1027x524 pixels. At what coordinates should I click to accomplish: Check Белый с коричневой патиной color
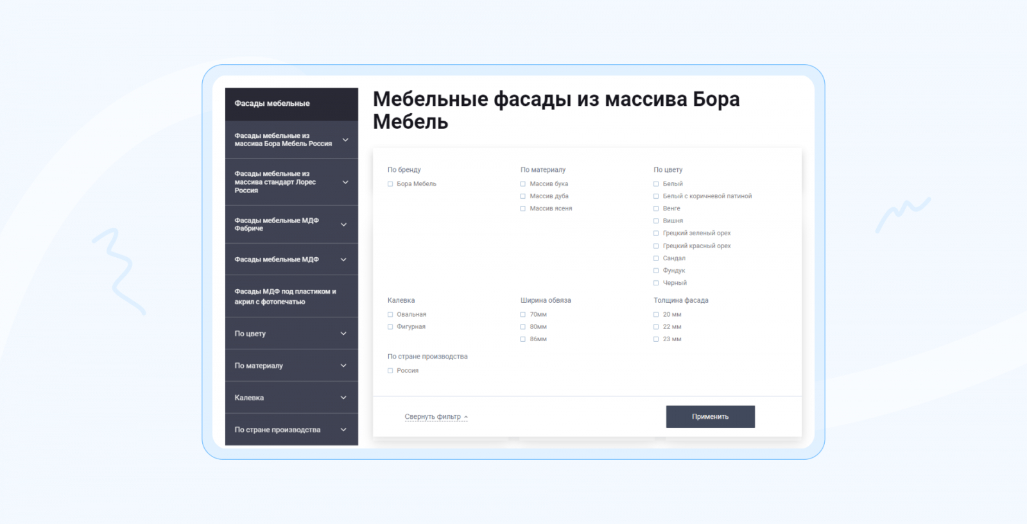click(x=656, y=196)
